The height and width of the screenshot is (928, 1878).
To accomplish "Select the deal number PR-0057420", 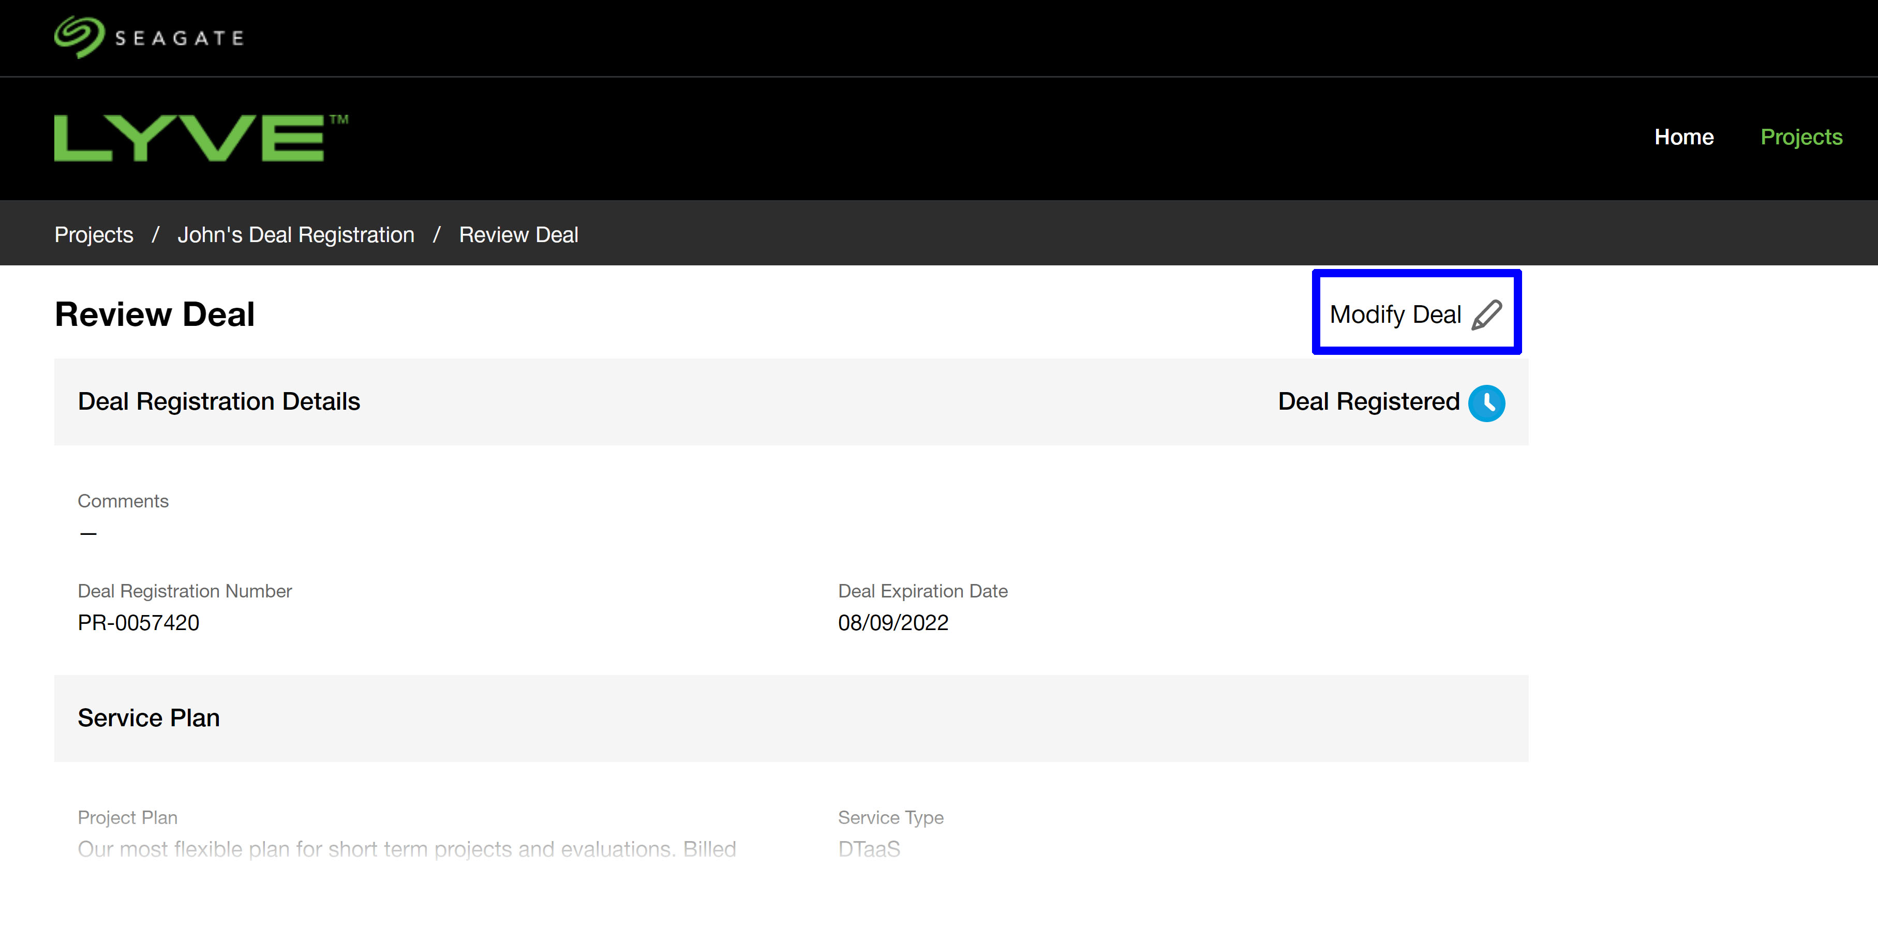I will click(x=139, y=623).
